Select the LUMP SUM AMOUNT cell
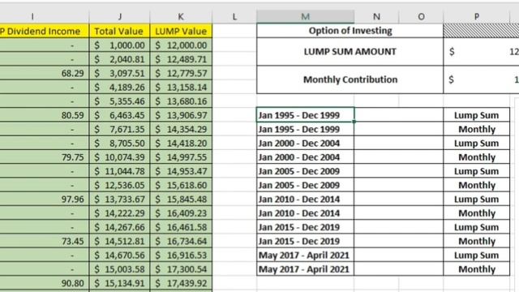This screenshot has width=519, height=292. (x=350, y=52)
